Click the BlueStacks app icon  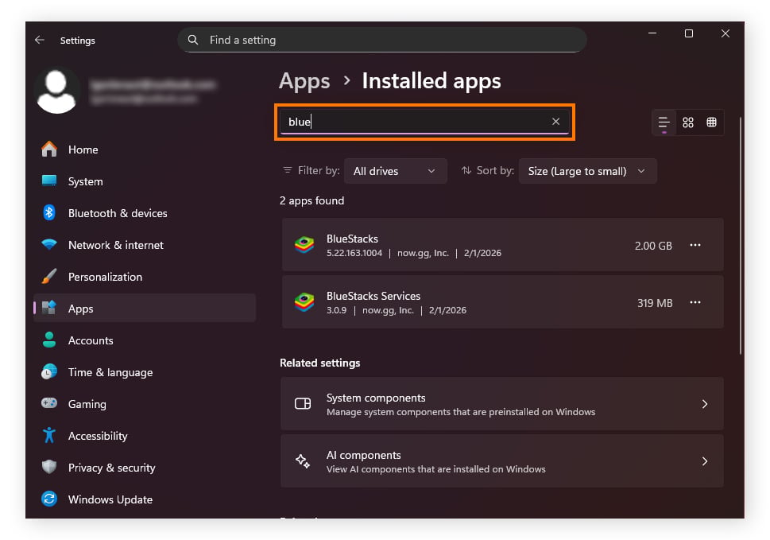304,245
